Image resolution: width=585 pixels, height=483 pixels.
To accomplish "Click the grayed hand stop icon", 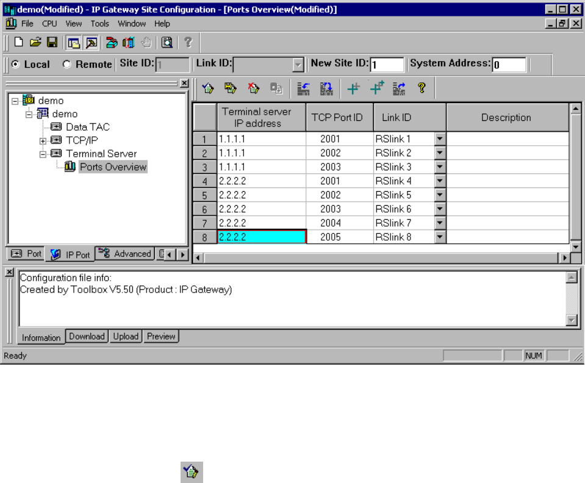I will [146, 43].
